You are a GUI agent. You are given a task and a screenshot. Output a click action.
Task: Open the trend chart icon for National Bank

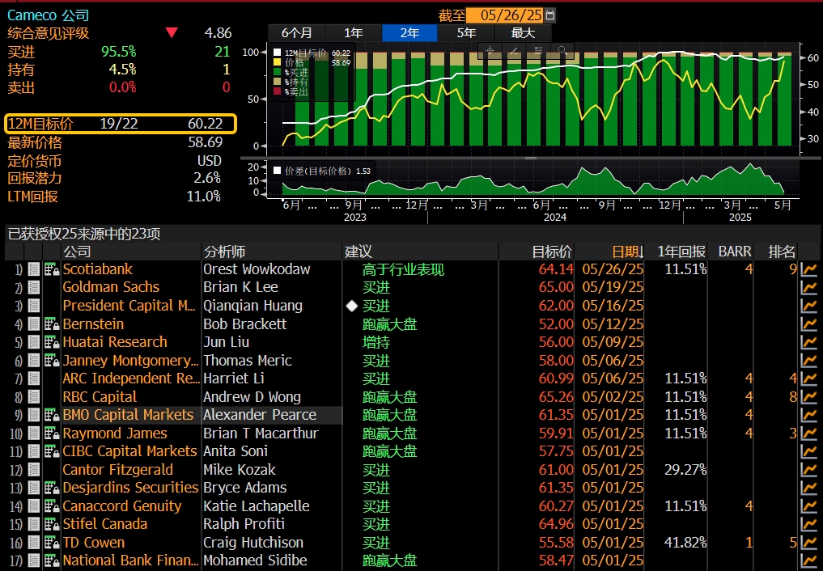[809, 561]
